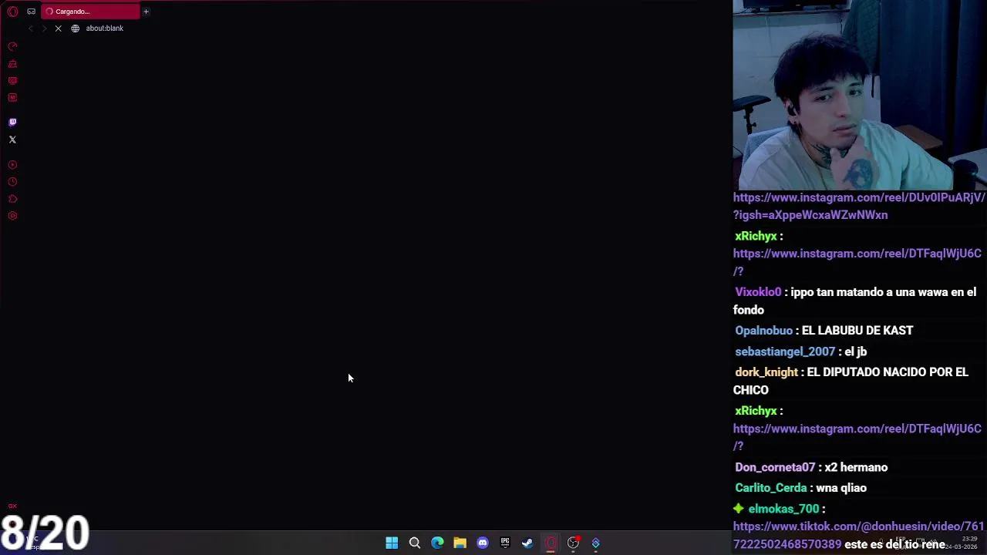
Task: Click the globe site info icon
Action: [75, 29]
